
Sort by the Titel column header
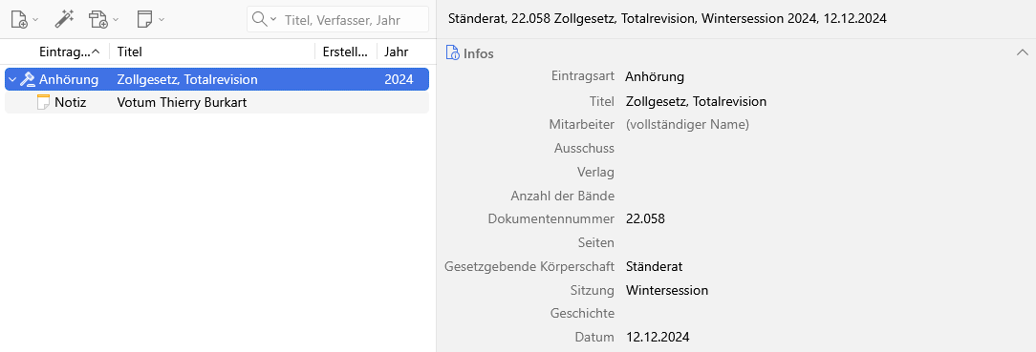[211, 52]
